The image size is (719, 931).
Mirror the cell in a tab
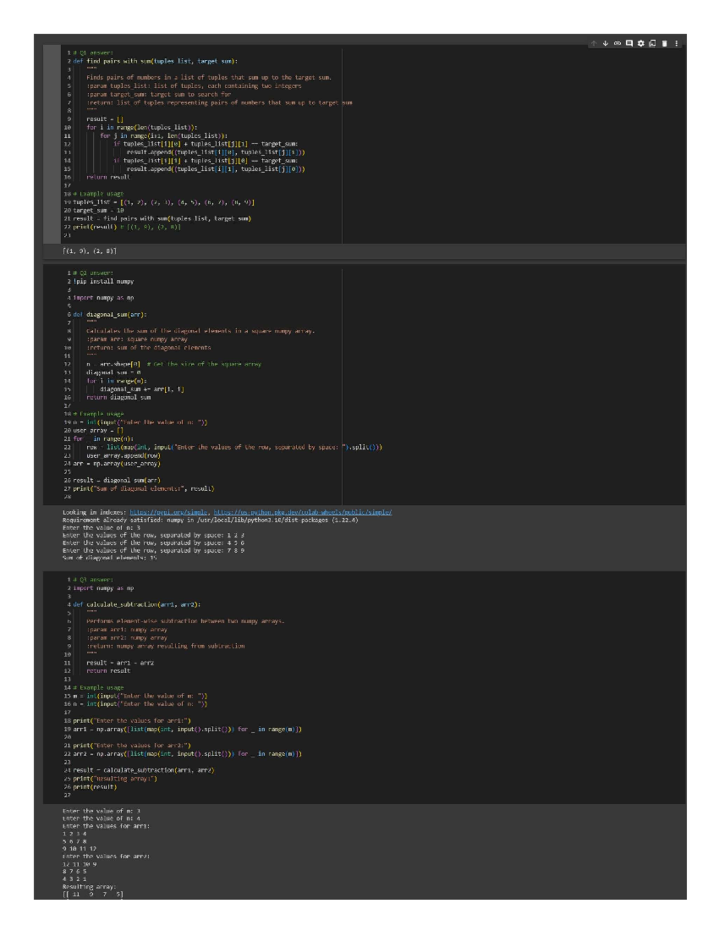tap(652, 43)
